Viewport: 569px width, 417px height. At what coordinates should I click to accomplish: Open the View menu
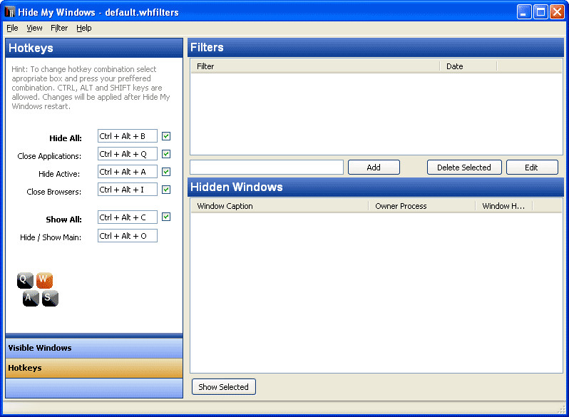[x=34, y=28]
